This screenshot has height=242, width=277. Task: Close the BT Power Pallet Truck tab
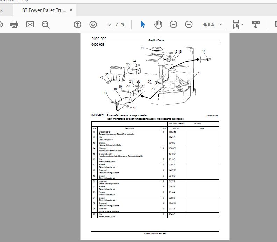click(71, 10)
